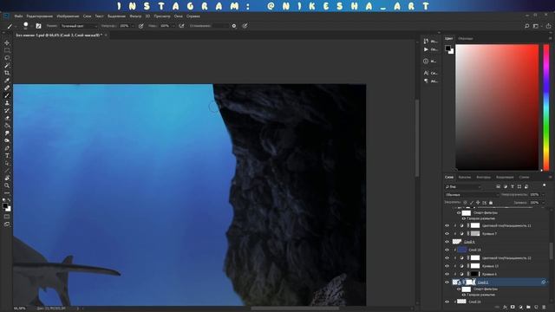Hide the Слой 2 layer
The width and height of the screenshot is (555, 312).
tap(447, 283)
